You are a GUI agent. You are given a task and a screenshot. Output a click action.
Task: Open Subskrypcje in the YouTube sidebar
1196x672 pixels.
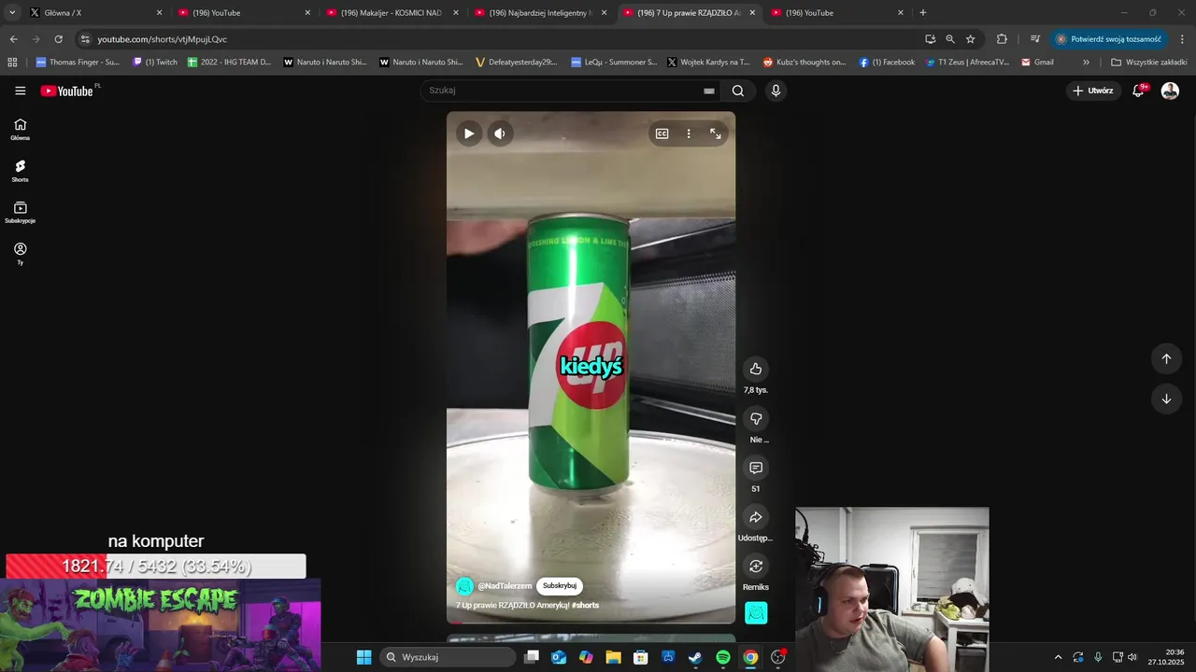coord(21,212)
